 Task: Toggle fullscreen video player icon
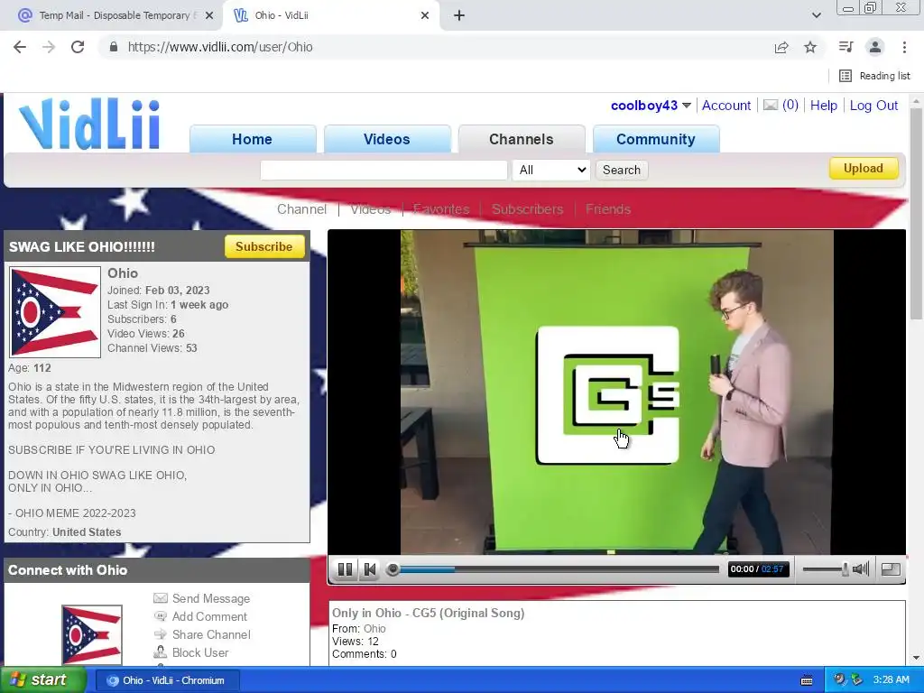891,568
